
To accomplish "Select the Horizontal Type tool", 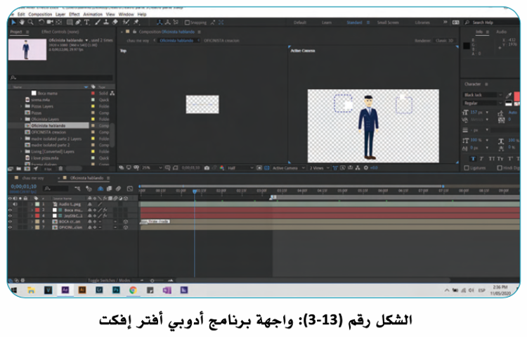I will click(86, 23).
